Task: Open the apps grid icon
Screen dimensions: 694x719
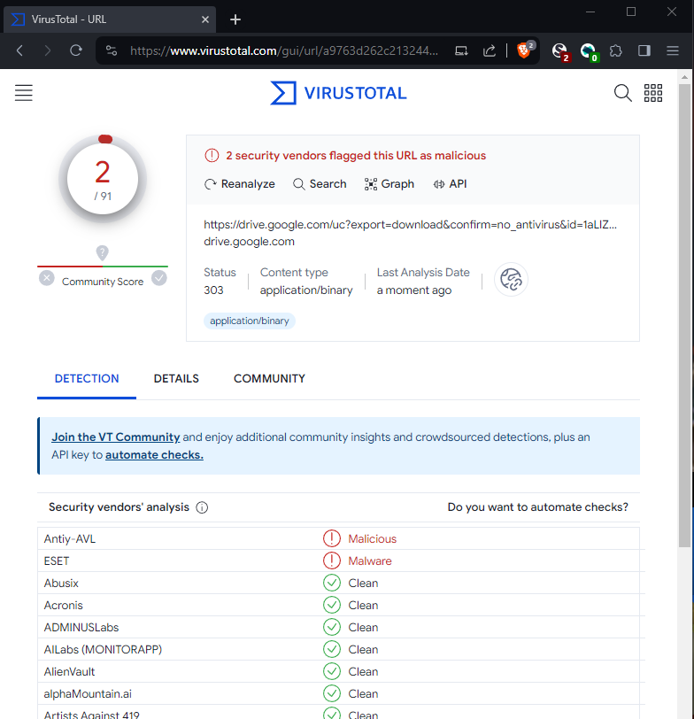Action: pos(652,93)
